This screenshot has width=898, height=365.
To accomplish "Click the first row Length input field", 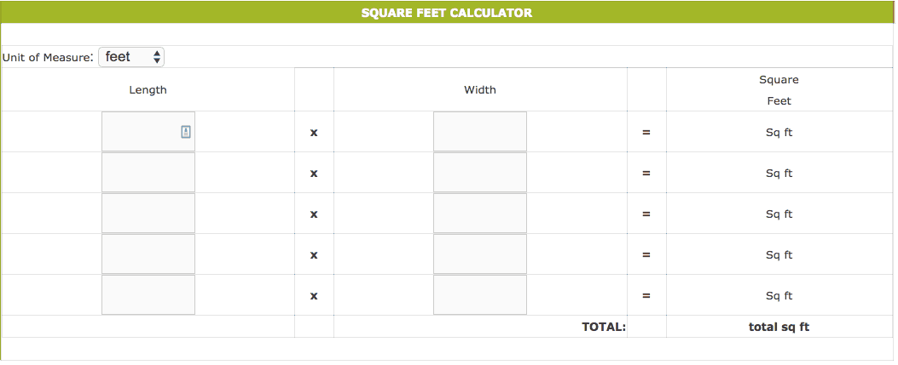I will [141, 132].
